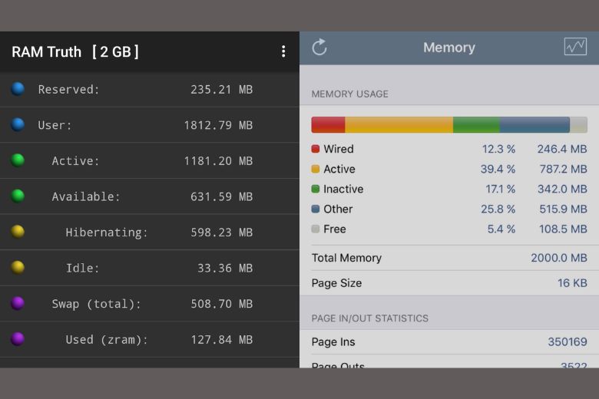Click the gray Free segment of usage bar

pos(578,125)
